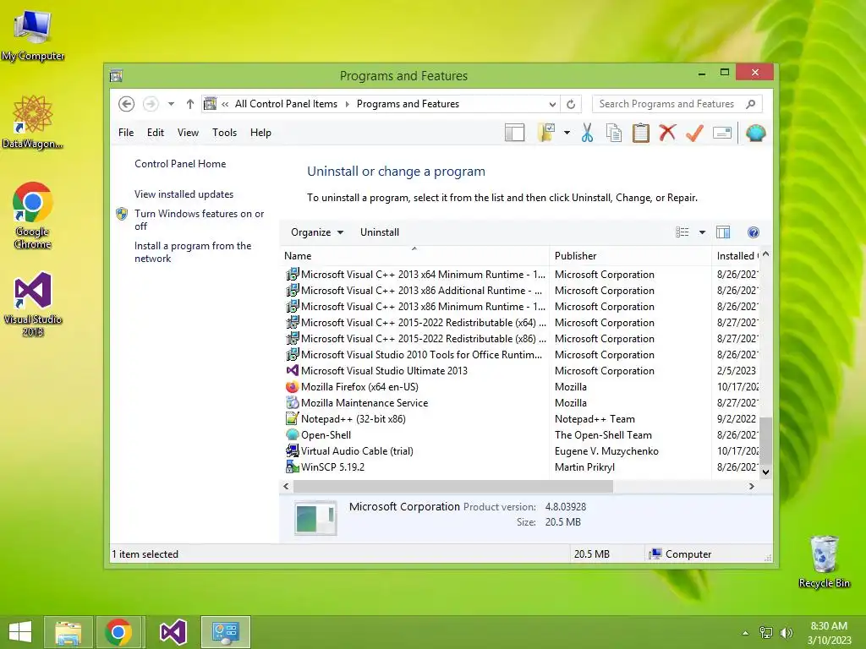Click the Cut scissors toolbar icon

(x=587, y=133)
